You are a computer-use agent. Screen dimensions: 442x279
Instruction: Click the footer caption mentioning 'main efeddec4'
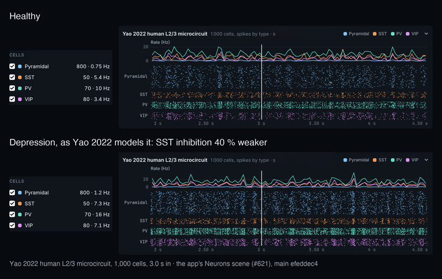164,264
